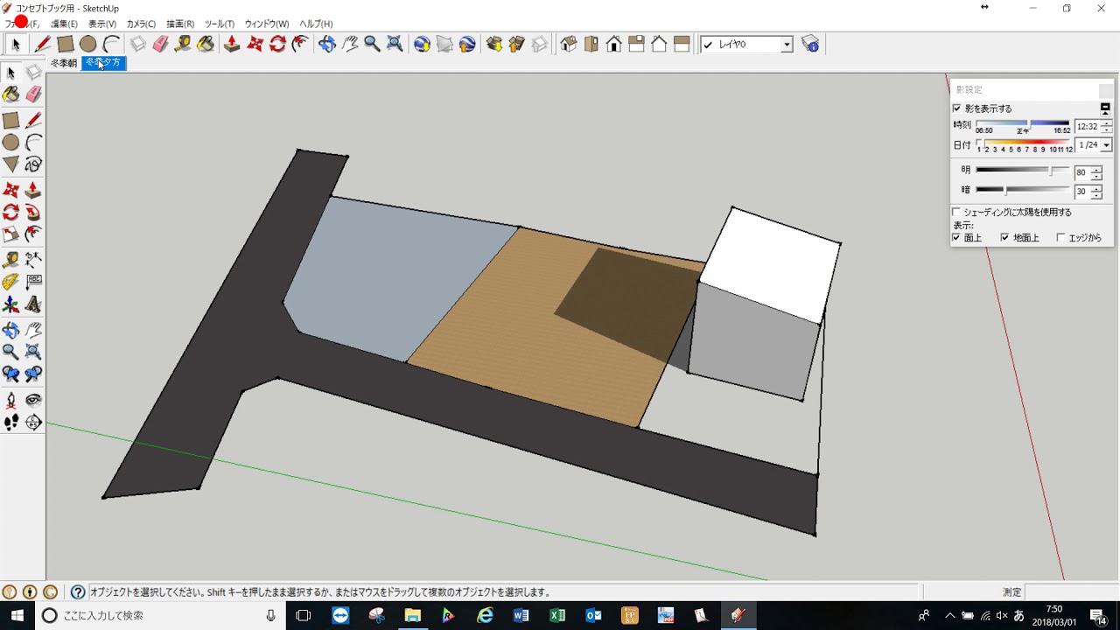
Task: Select the Position Camera tool
Action: 10,400
